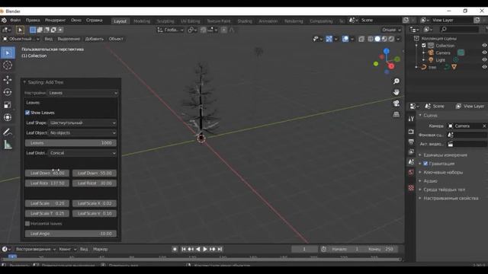Click navigation gizmo blue Z axis

387,51
